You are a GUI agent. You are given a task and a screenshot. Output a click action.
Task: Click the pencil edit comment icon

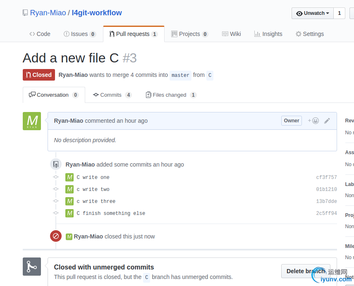pyautogui.click(x=327, y=121)
